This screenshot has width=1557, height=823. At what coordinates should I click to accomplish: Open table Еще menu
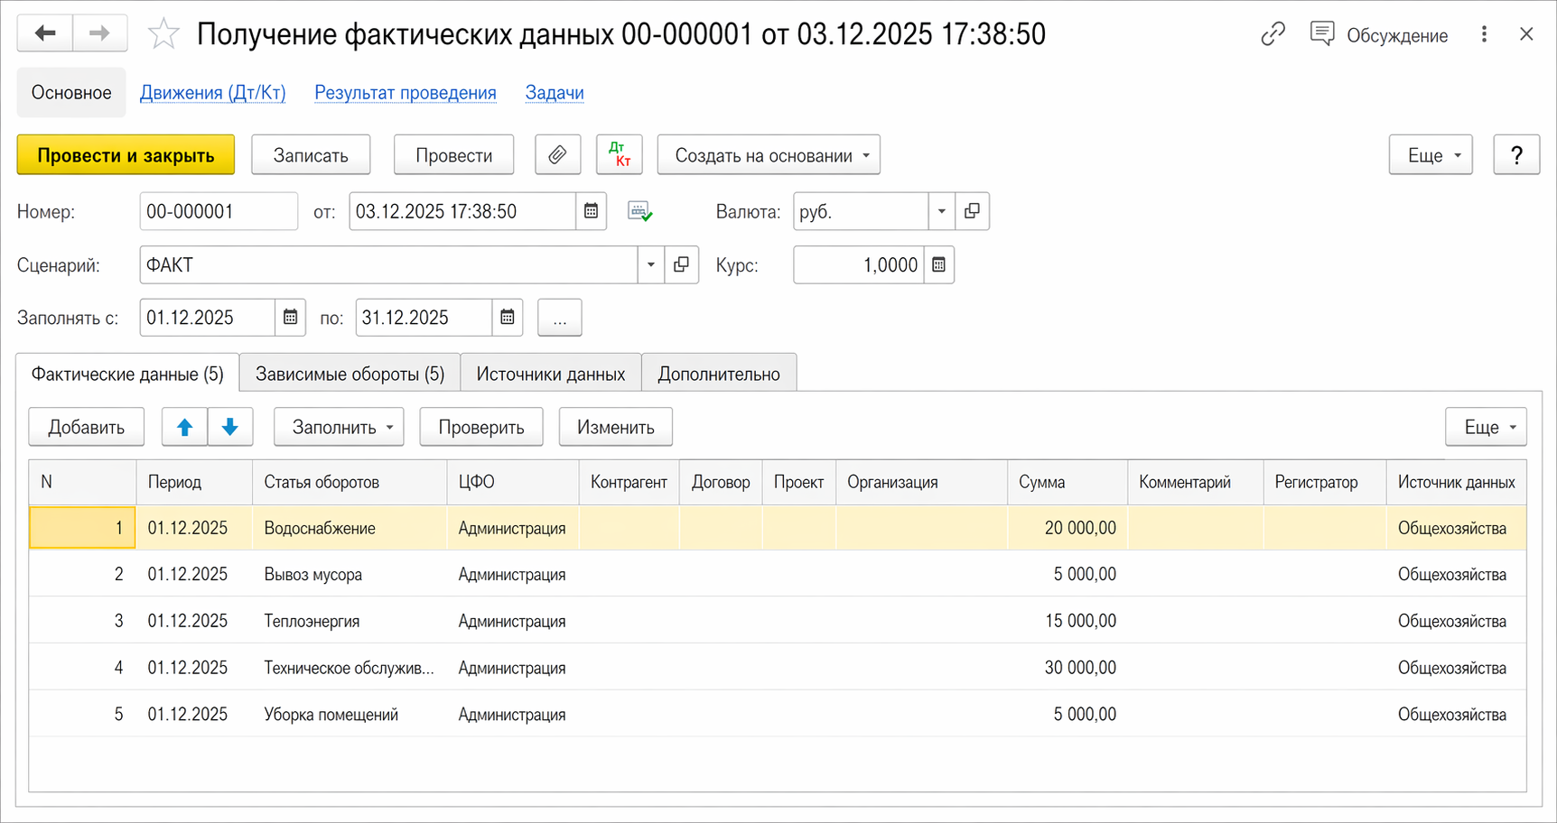[x=1486, y=427]
